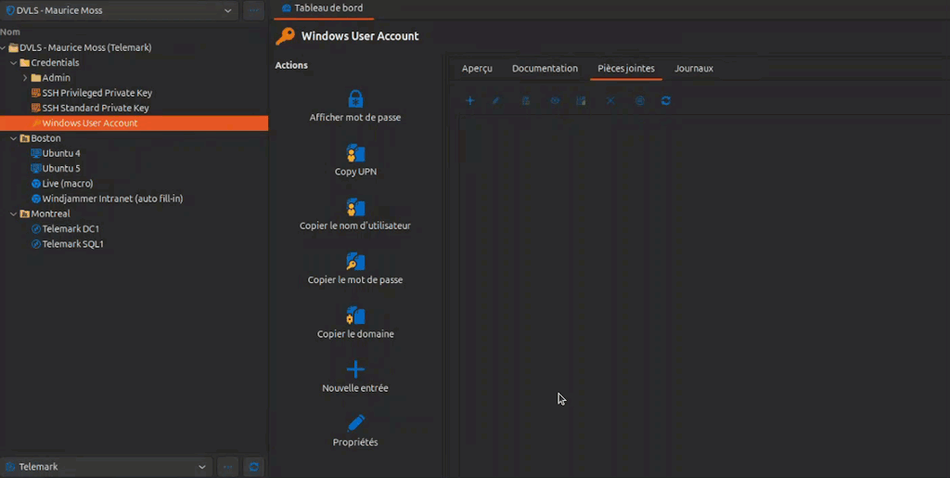Click Copier le mot de passe icon
The height and width of the screenshot is (478, 950).
[355, 261]
